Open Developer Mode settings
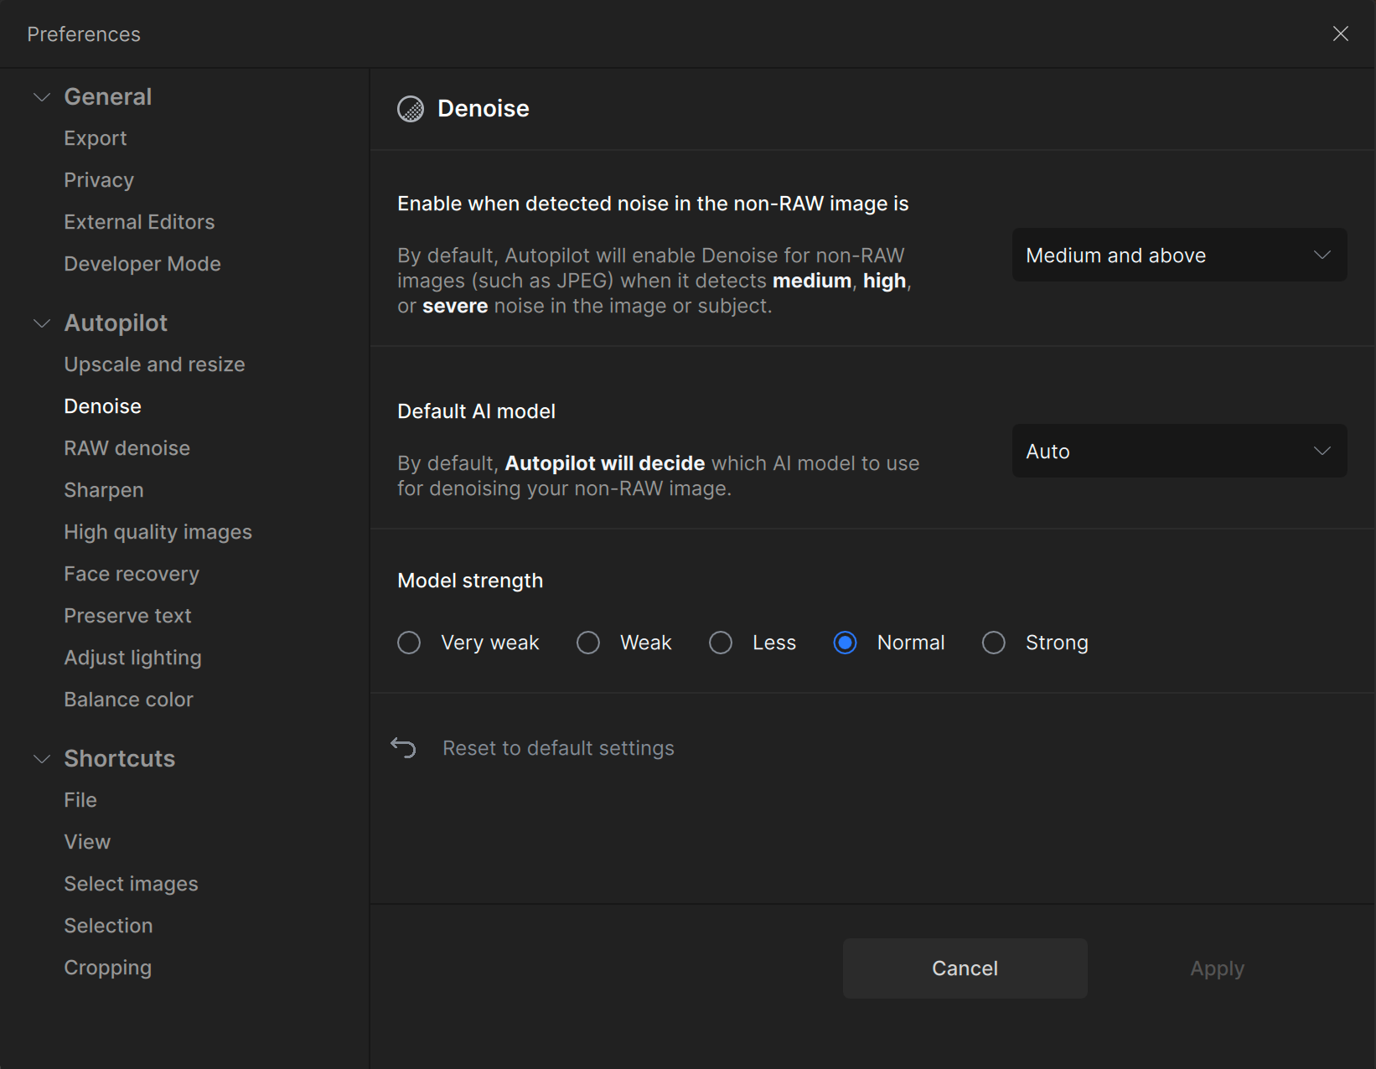1376x1069 pixels. click(142, 264)
